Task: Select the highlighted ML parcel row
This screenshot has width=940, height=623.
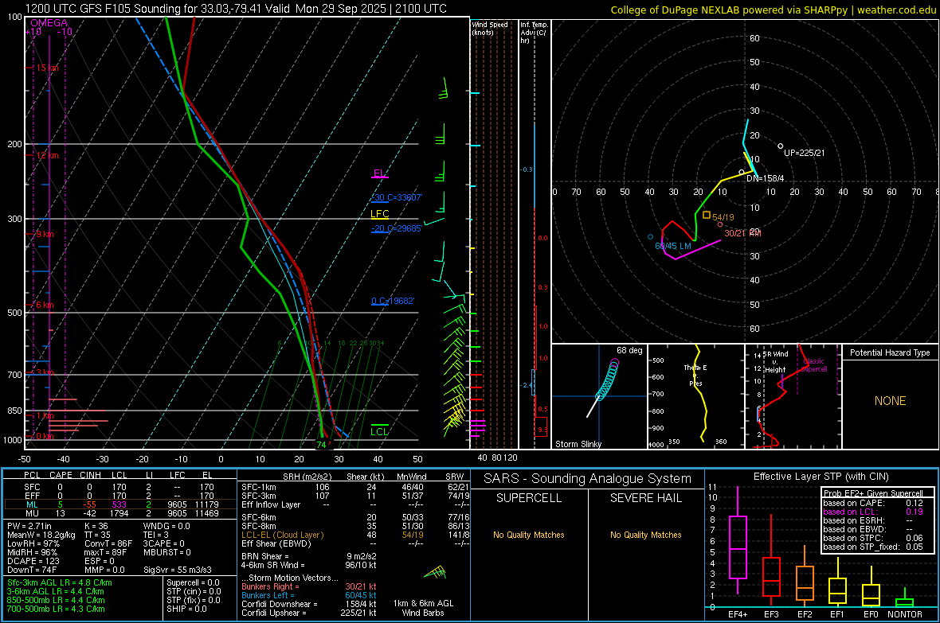Action: pyautogui.click(x=120, y=504)
